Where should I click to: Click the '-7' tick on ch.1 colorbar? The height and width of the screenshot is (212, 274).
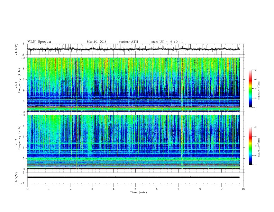pyautogui.click(x=255, y=107)
